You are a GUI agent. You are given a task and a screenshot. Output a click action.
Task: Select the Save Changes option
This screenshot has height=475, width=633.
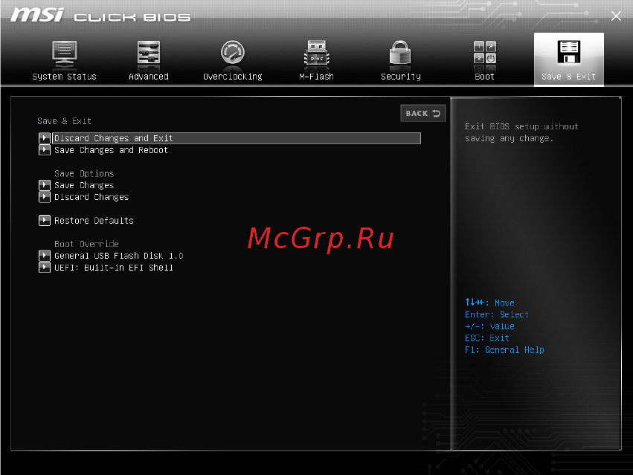(84, 185)
